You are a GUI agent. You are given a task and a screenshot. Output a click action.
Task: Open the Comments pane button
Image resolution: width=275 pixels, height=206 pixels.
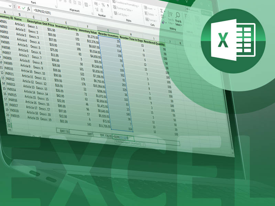point(192,10)
